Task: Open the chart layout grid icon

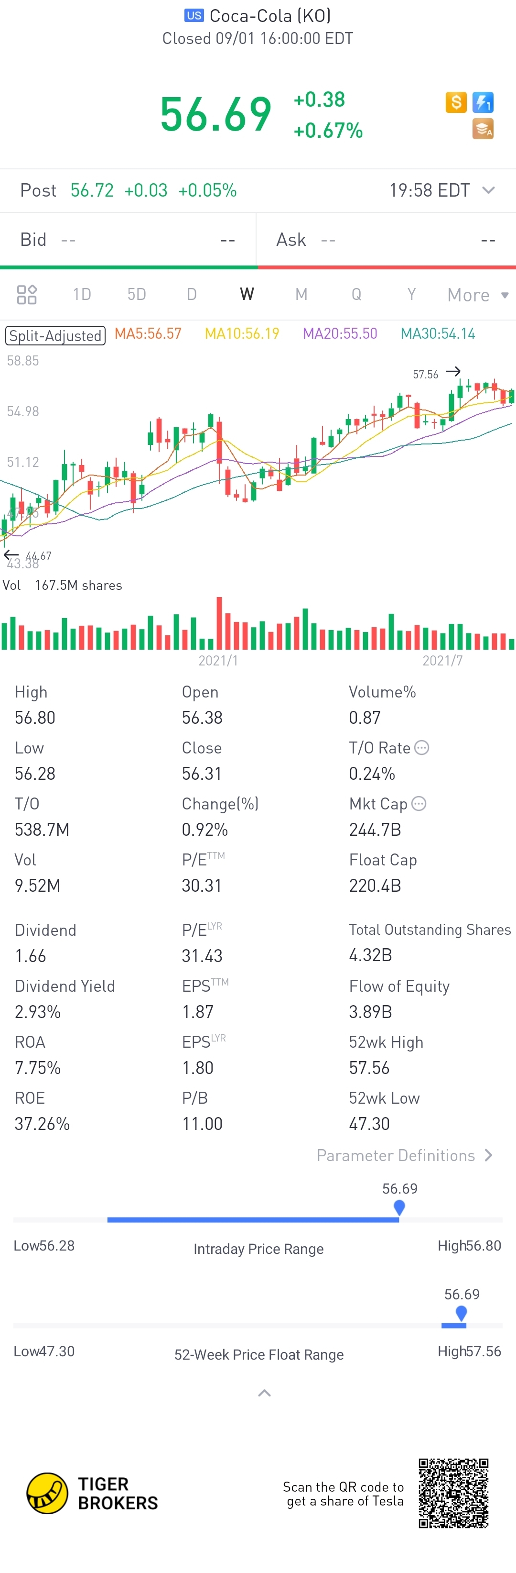Action: [27, 295]
